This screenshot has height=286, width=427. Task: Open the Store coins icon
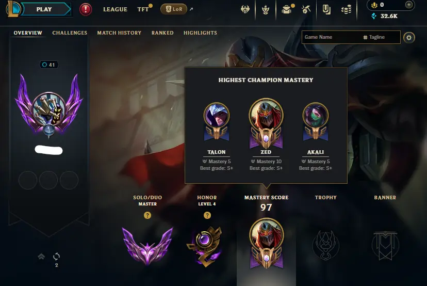point(346,10)
